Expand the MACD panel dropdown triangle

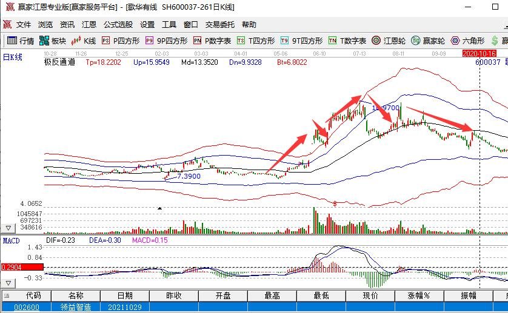click(8, 283)
